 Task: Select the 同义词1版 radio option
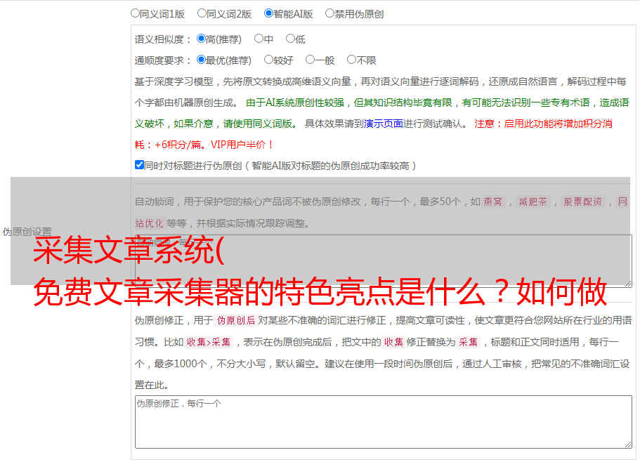coord(135,13)
